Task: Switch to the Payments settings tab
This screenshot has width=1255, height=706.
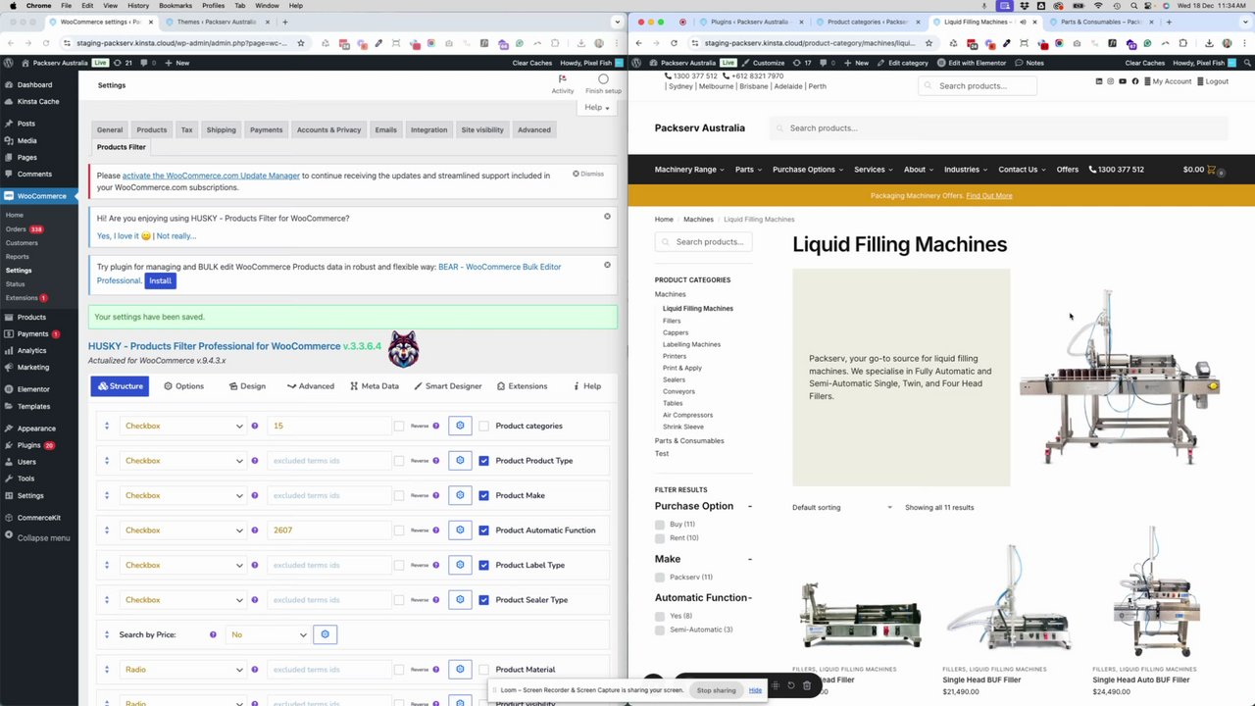Action: [266, 129]
